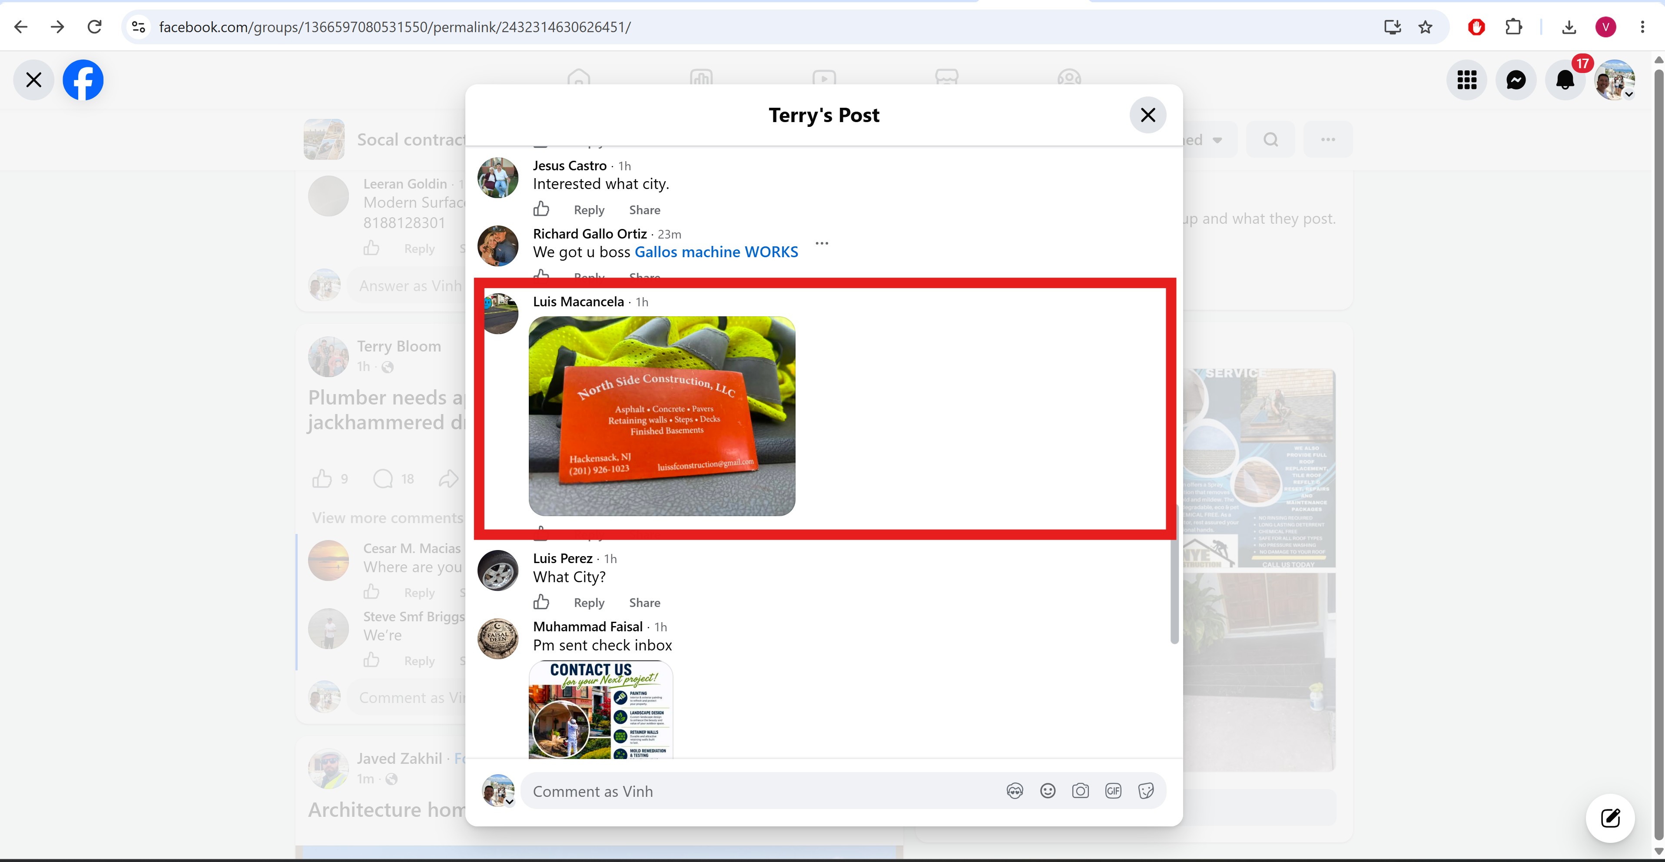This screenshot has height=862, width=1665.
Task: Click the Facebook logo
Action: pos(83,80)
